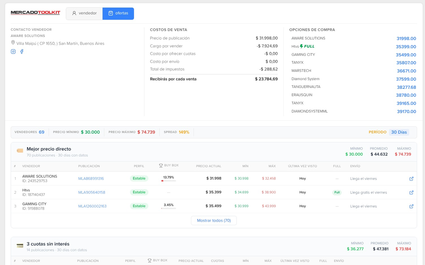Click the 38780.00 ERAUSQUIN price
The width and height of the screenshot is (425, 265).
click(406, 95)
